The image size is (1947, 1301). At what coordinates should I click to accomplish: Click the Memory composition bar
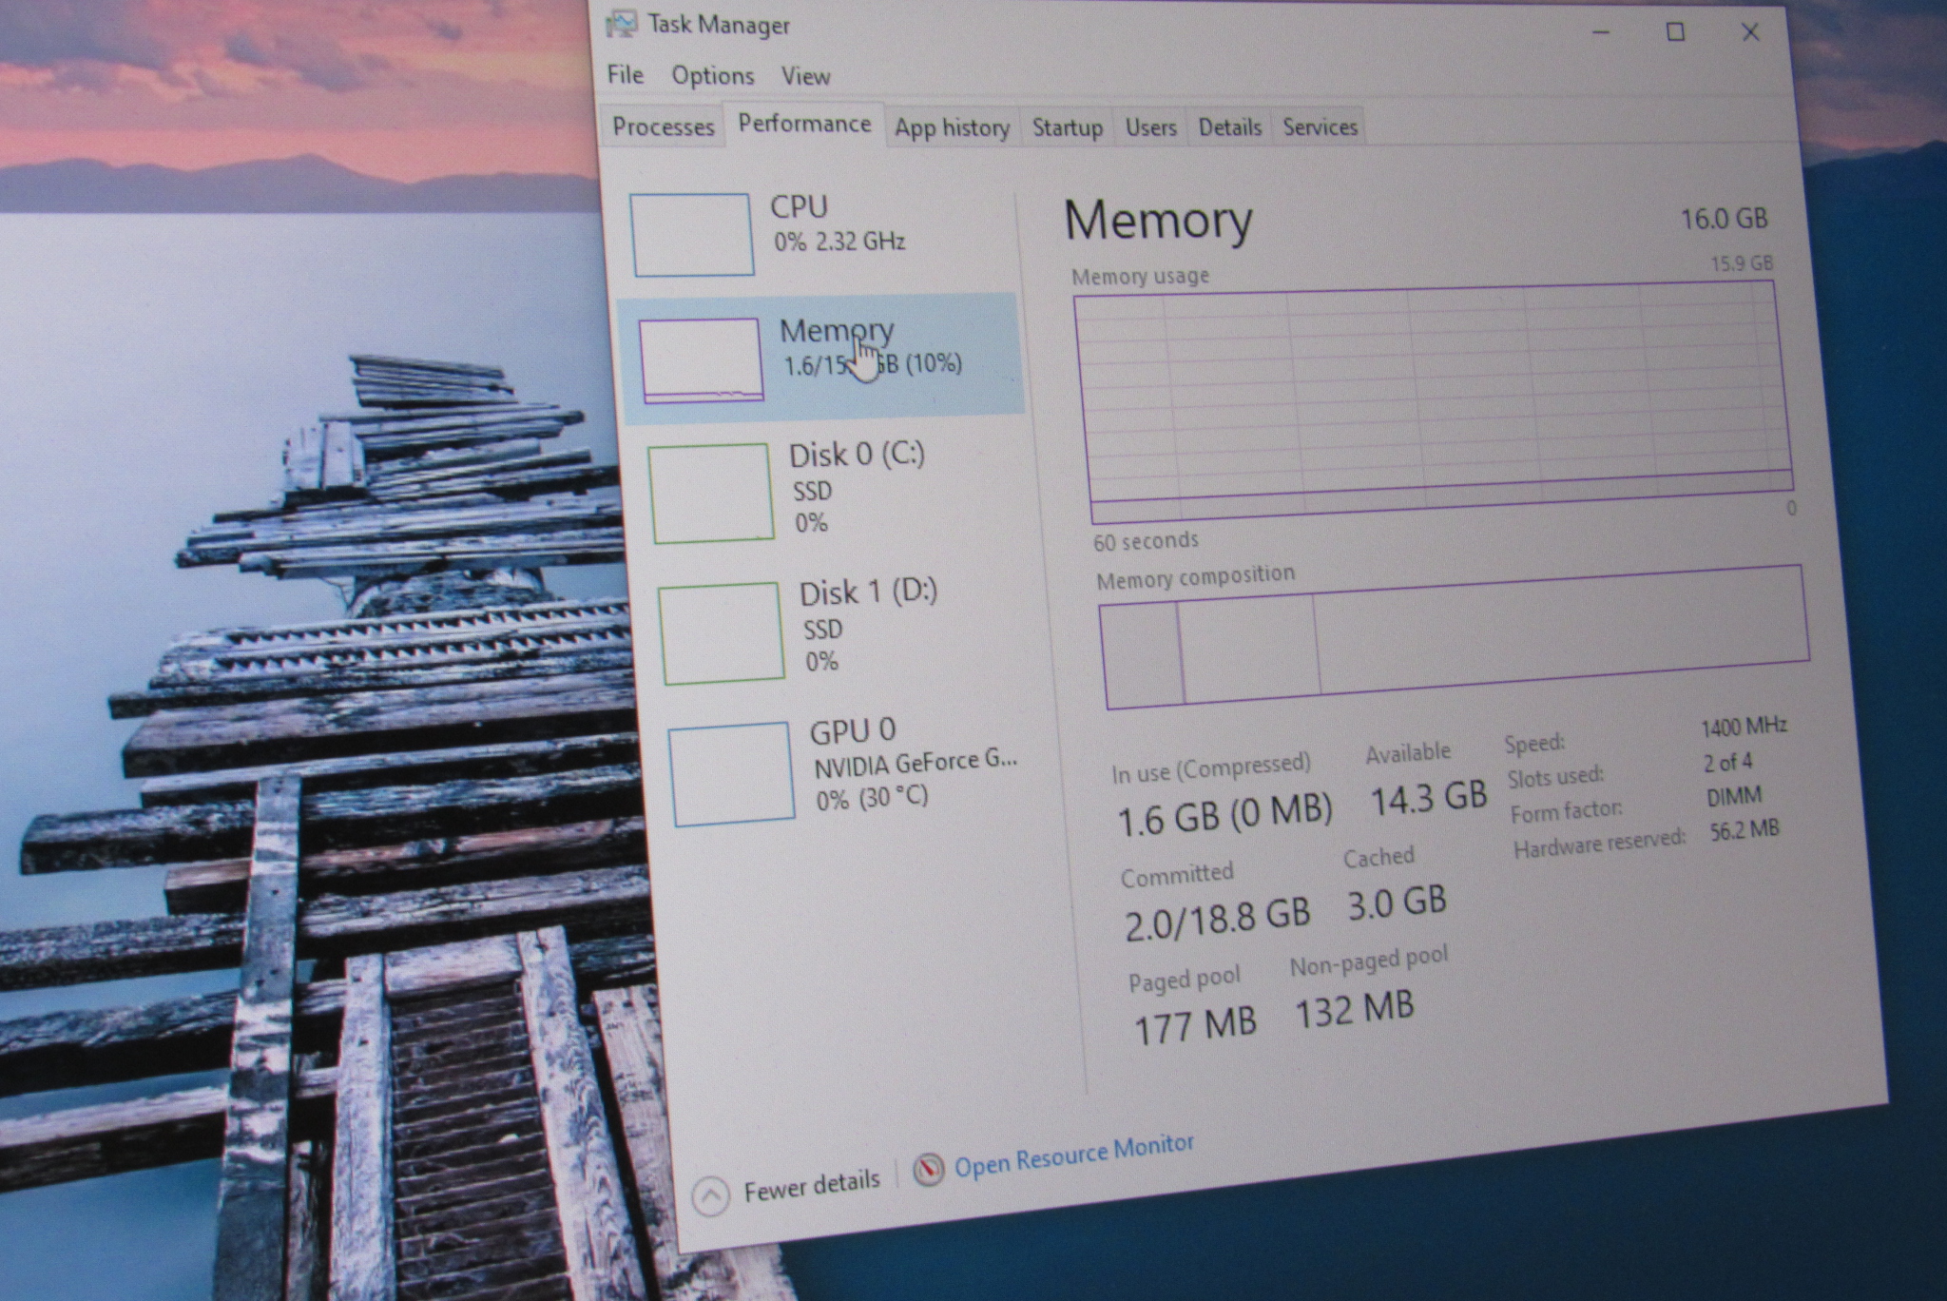[1455, 637]
